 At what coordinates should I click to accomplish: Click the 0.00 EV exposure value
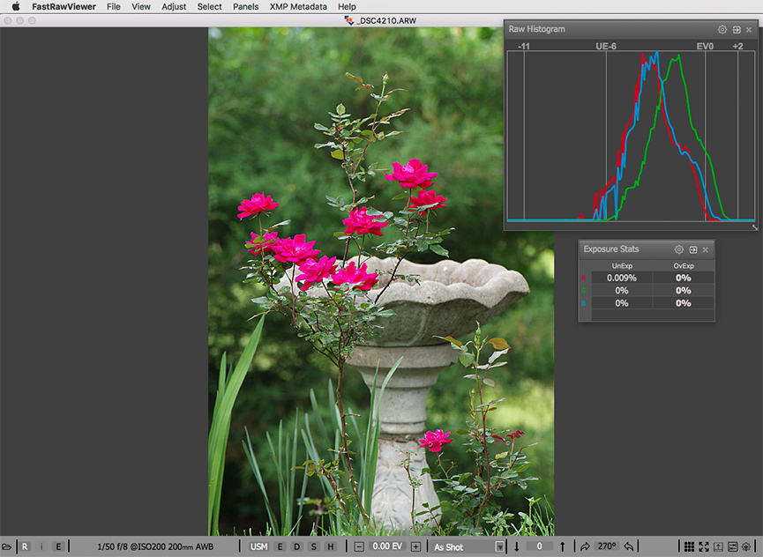tap(387, 546)
